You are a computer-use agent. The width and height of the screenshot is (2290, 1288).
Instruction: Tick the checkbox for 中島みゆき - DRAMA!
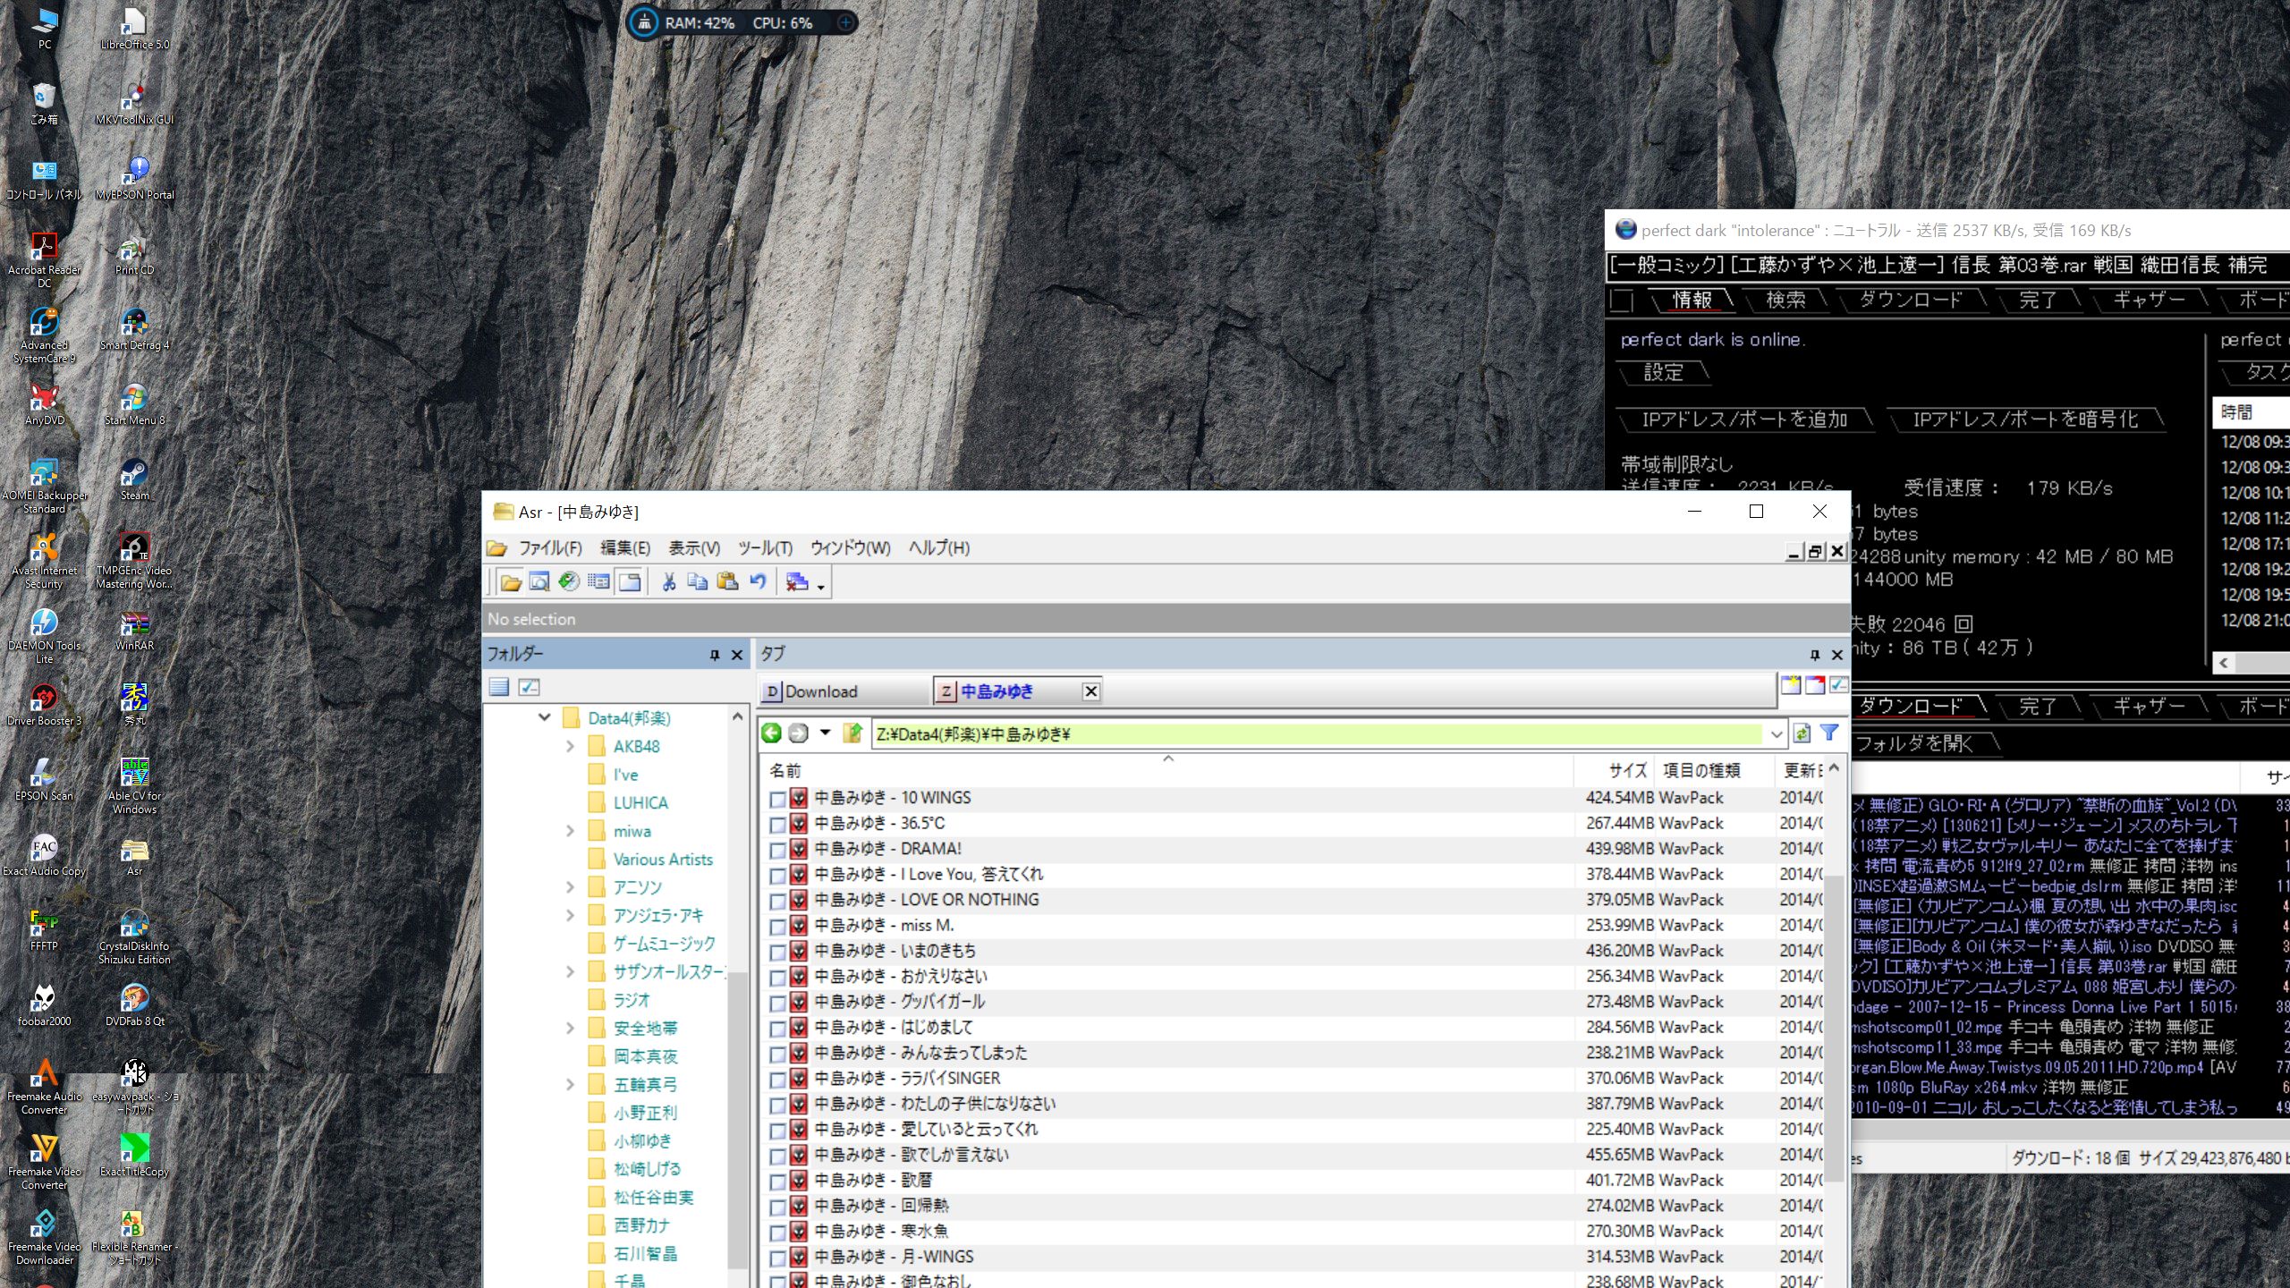tap(777, 850)
